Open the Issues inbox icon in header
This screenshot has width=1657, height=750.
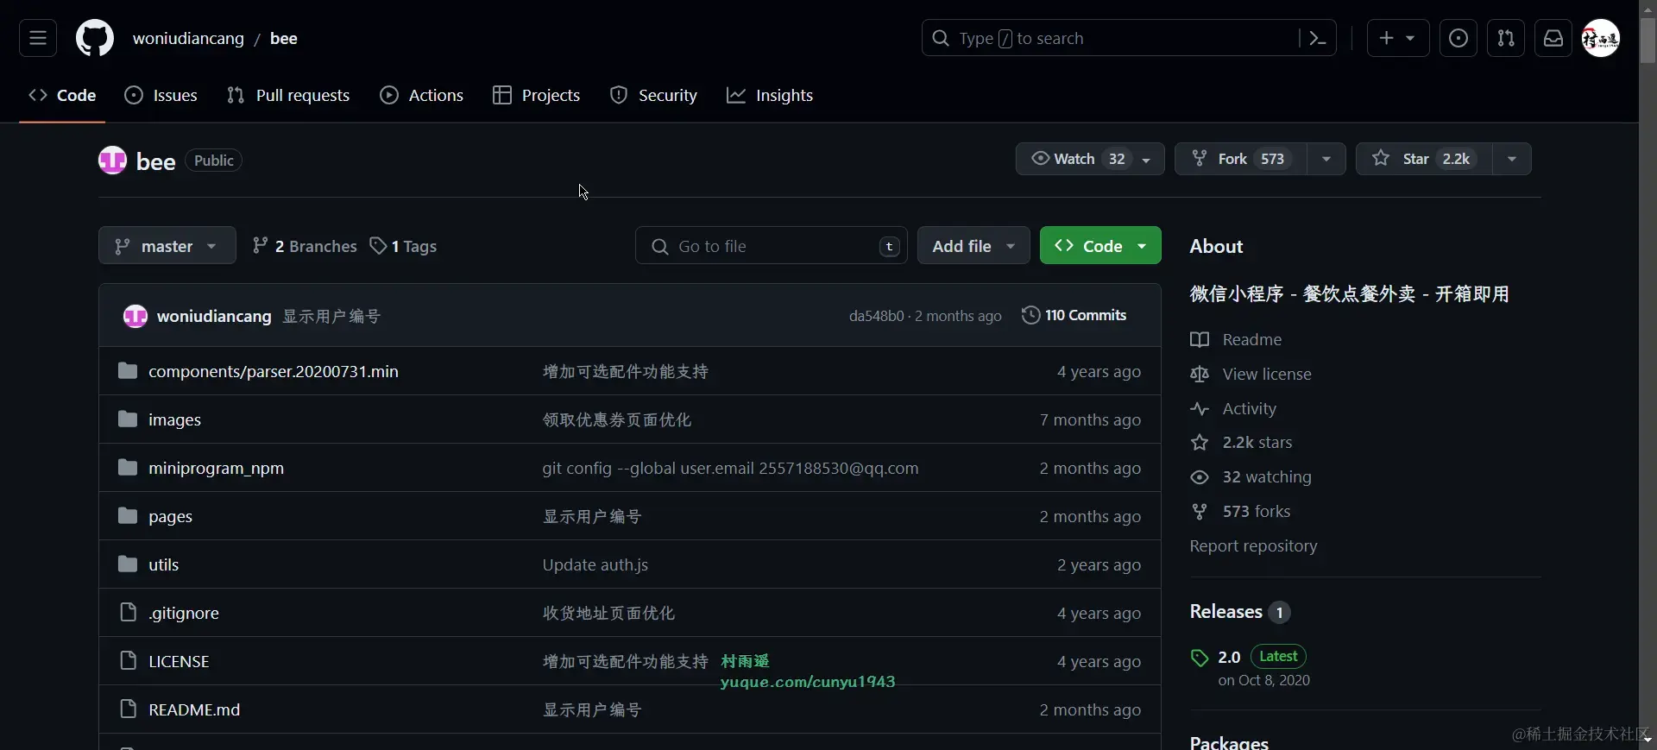click(x=1459, y=38)
